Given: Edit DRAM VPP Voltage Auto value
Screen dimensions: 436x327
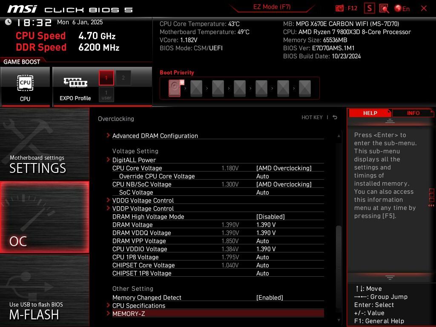Looking at the screenshot, I should [262, 241].
